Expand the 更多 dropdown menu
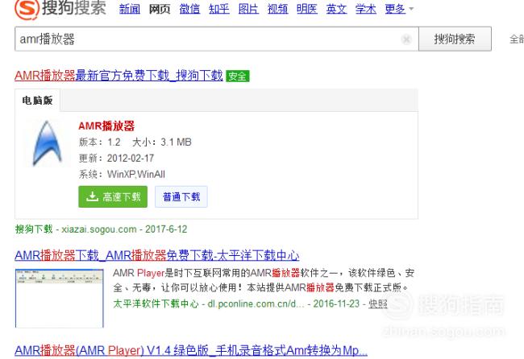Image resolution: width=524 pixels, height=359 pixels. 399,9
